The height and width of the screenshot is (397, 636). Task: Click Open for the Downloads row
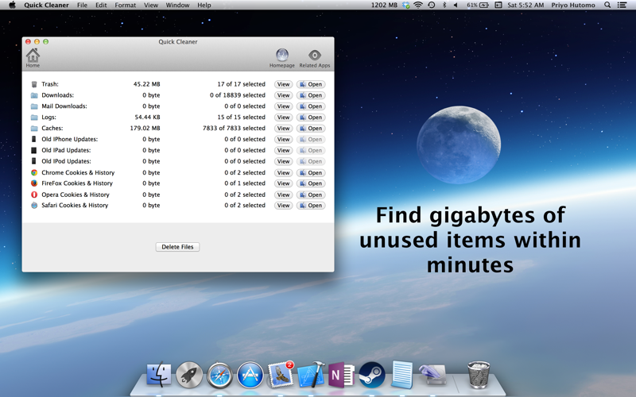[311, 95]
